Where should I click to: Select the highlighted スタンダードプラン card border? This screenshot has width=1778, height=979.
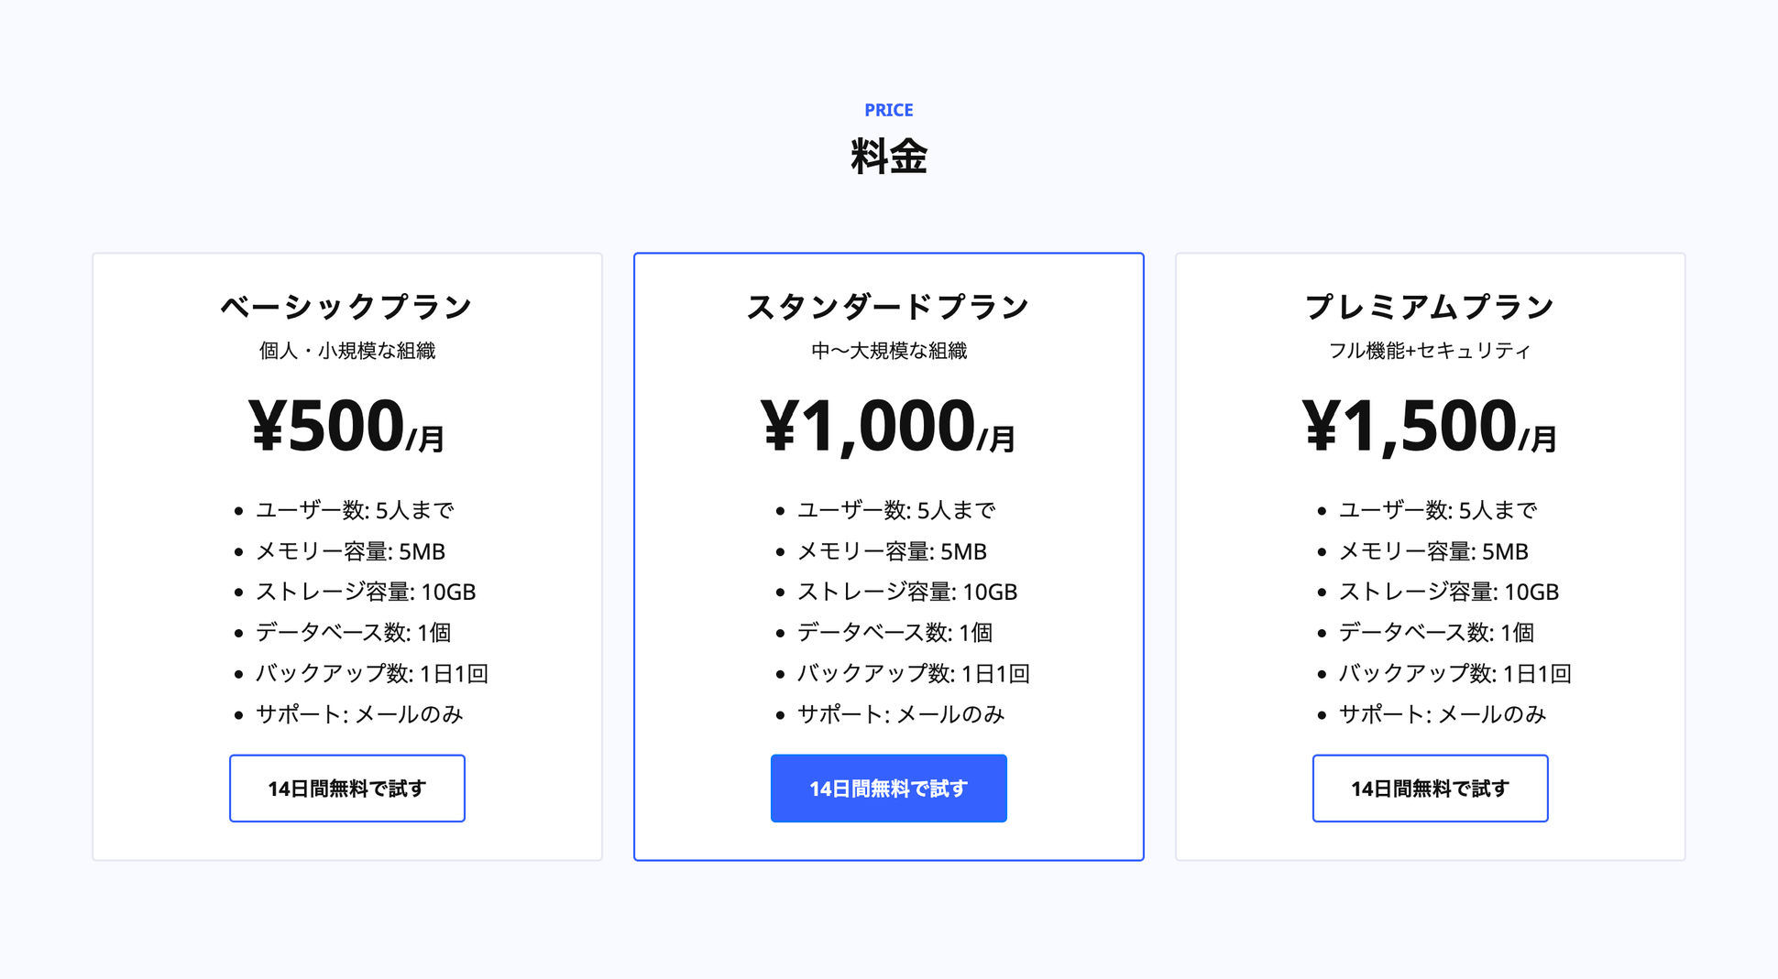[x=887, y=256]
